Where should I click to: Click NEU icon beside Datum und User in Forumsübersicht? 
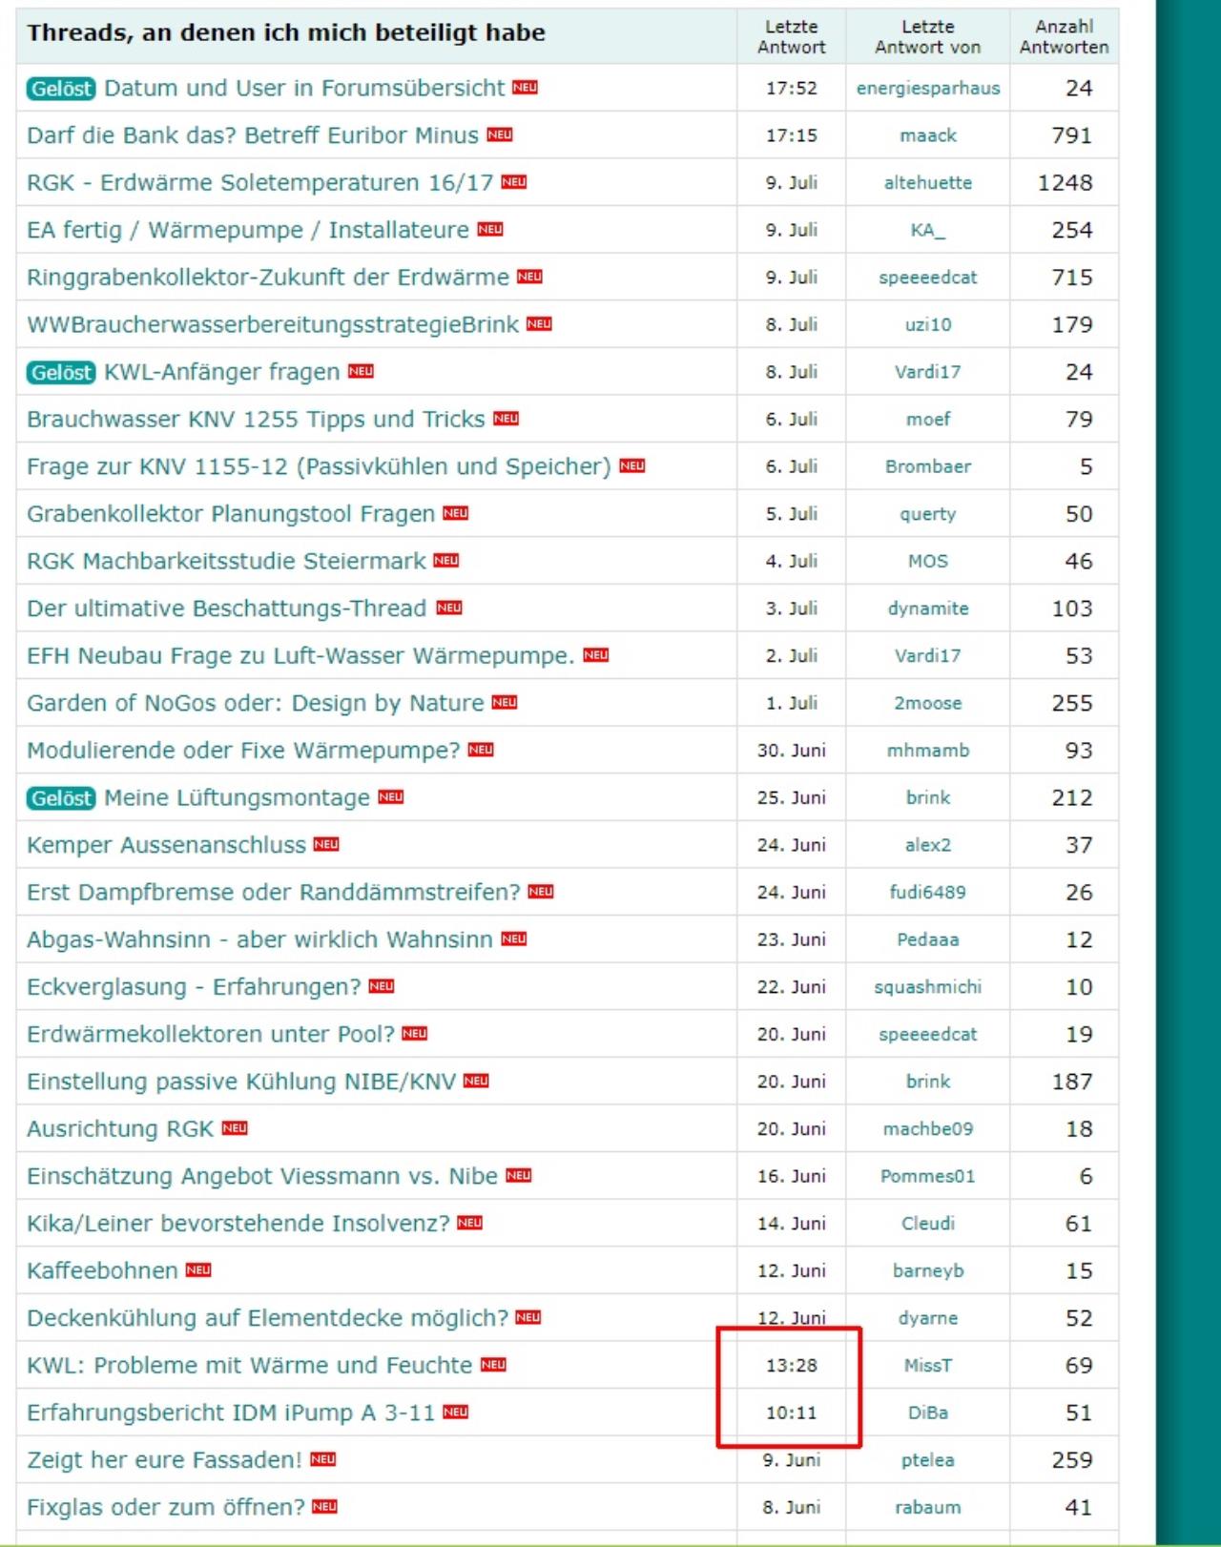pyautogui.click(x=526, y=87)
